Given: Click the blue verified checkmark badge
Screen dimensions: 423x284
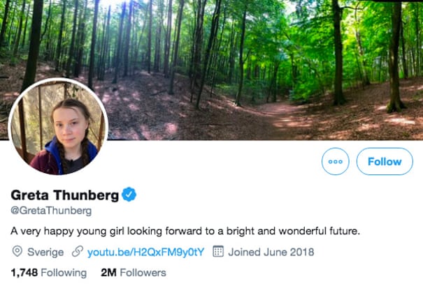Looking at the screenshot, I should tap(129, 194).
